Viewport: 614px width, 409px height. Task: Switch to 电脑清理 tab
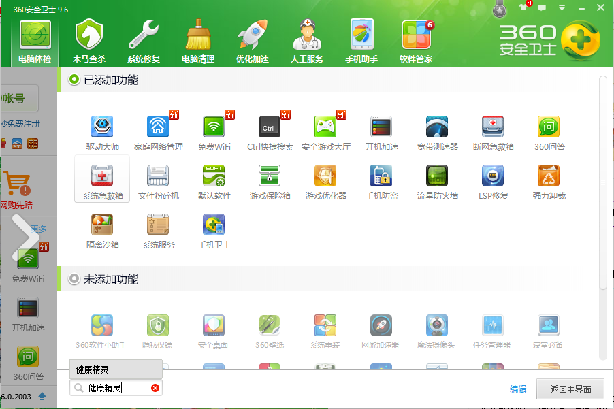coord(198,42)
